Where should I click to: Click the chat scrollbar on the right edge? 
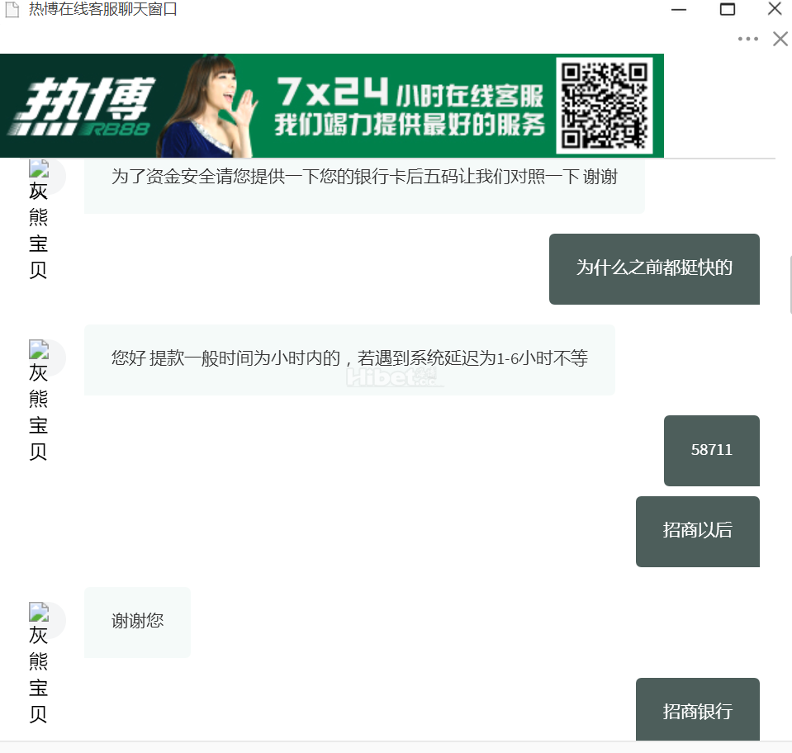point(790,285)
